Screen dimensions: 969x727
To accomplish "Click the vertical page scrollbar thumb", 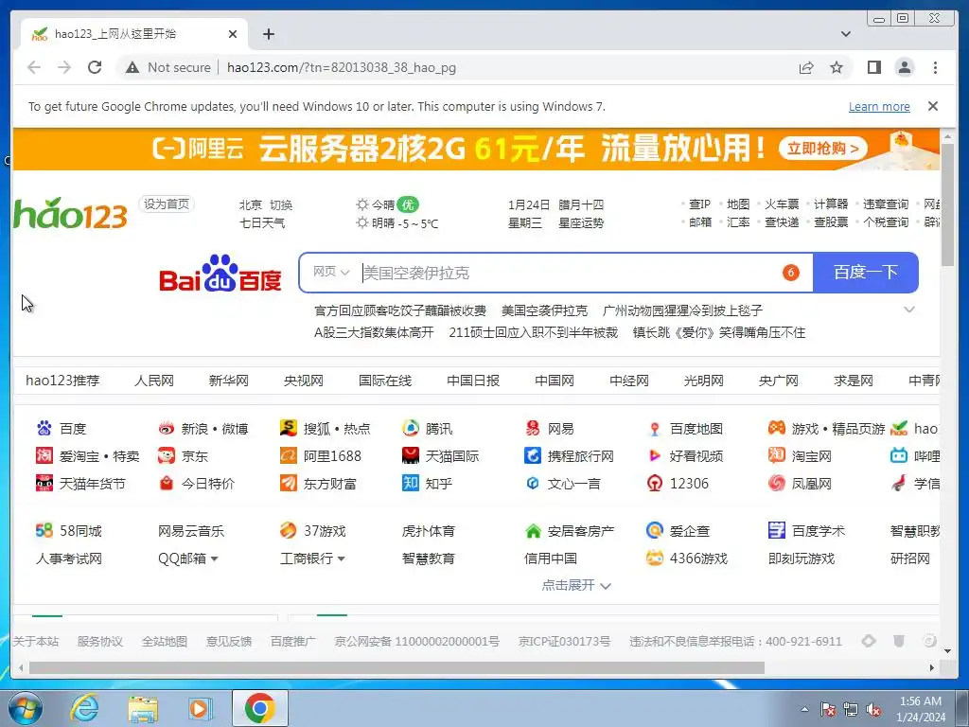I will pos(947,204).
